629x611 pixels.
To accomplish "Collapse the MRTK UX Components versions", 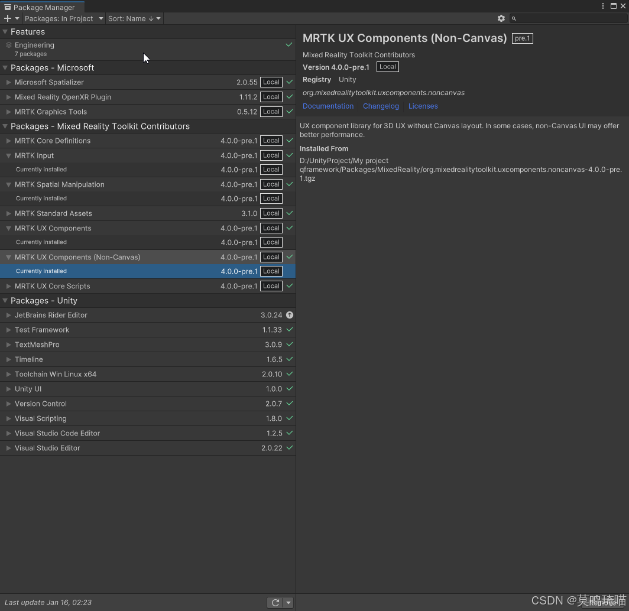I will coord(8,228).
